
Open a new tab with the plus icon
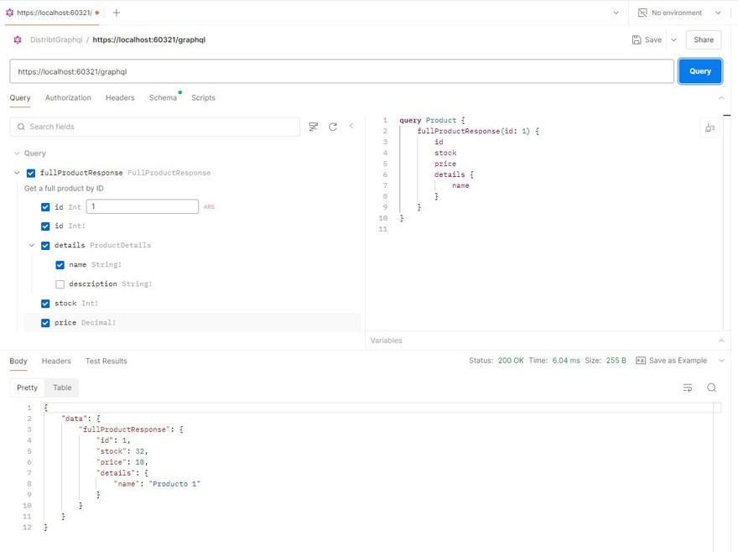coord(117,13)
